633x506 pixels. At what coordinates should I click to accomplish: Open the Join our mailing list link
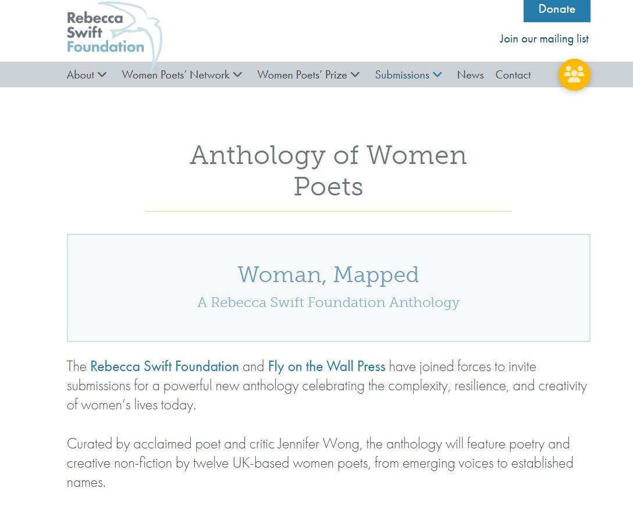[x=544, y=39]
